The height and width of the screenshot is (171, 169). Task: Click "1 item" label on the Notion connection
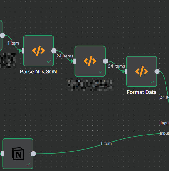click(106, 144)
